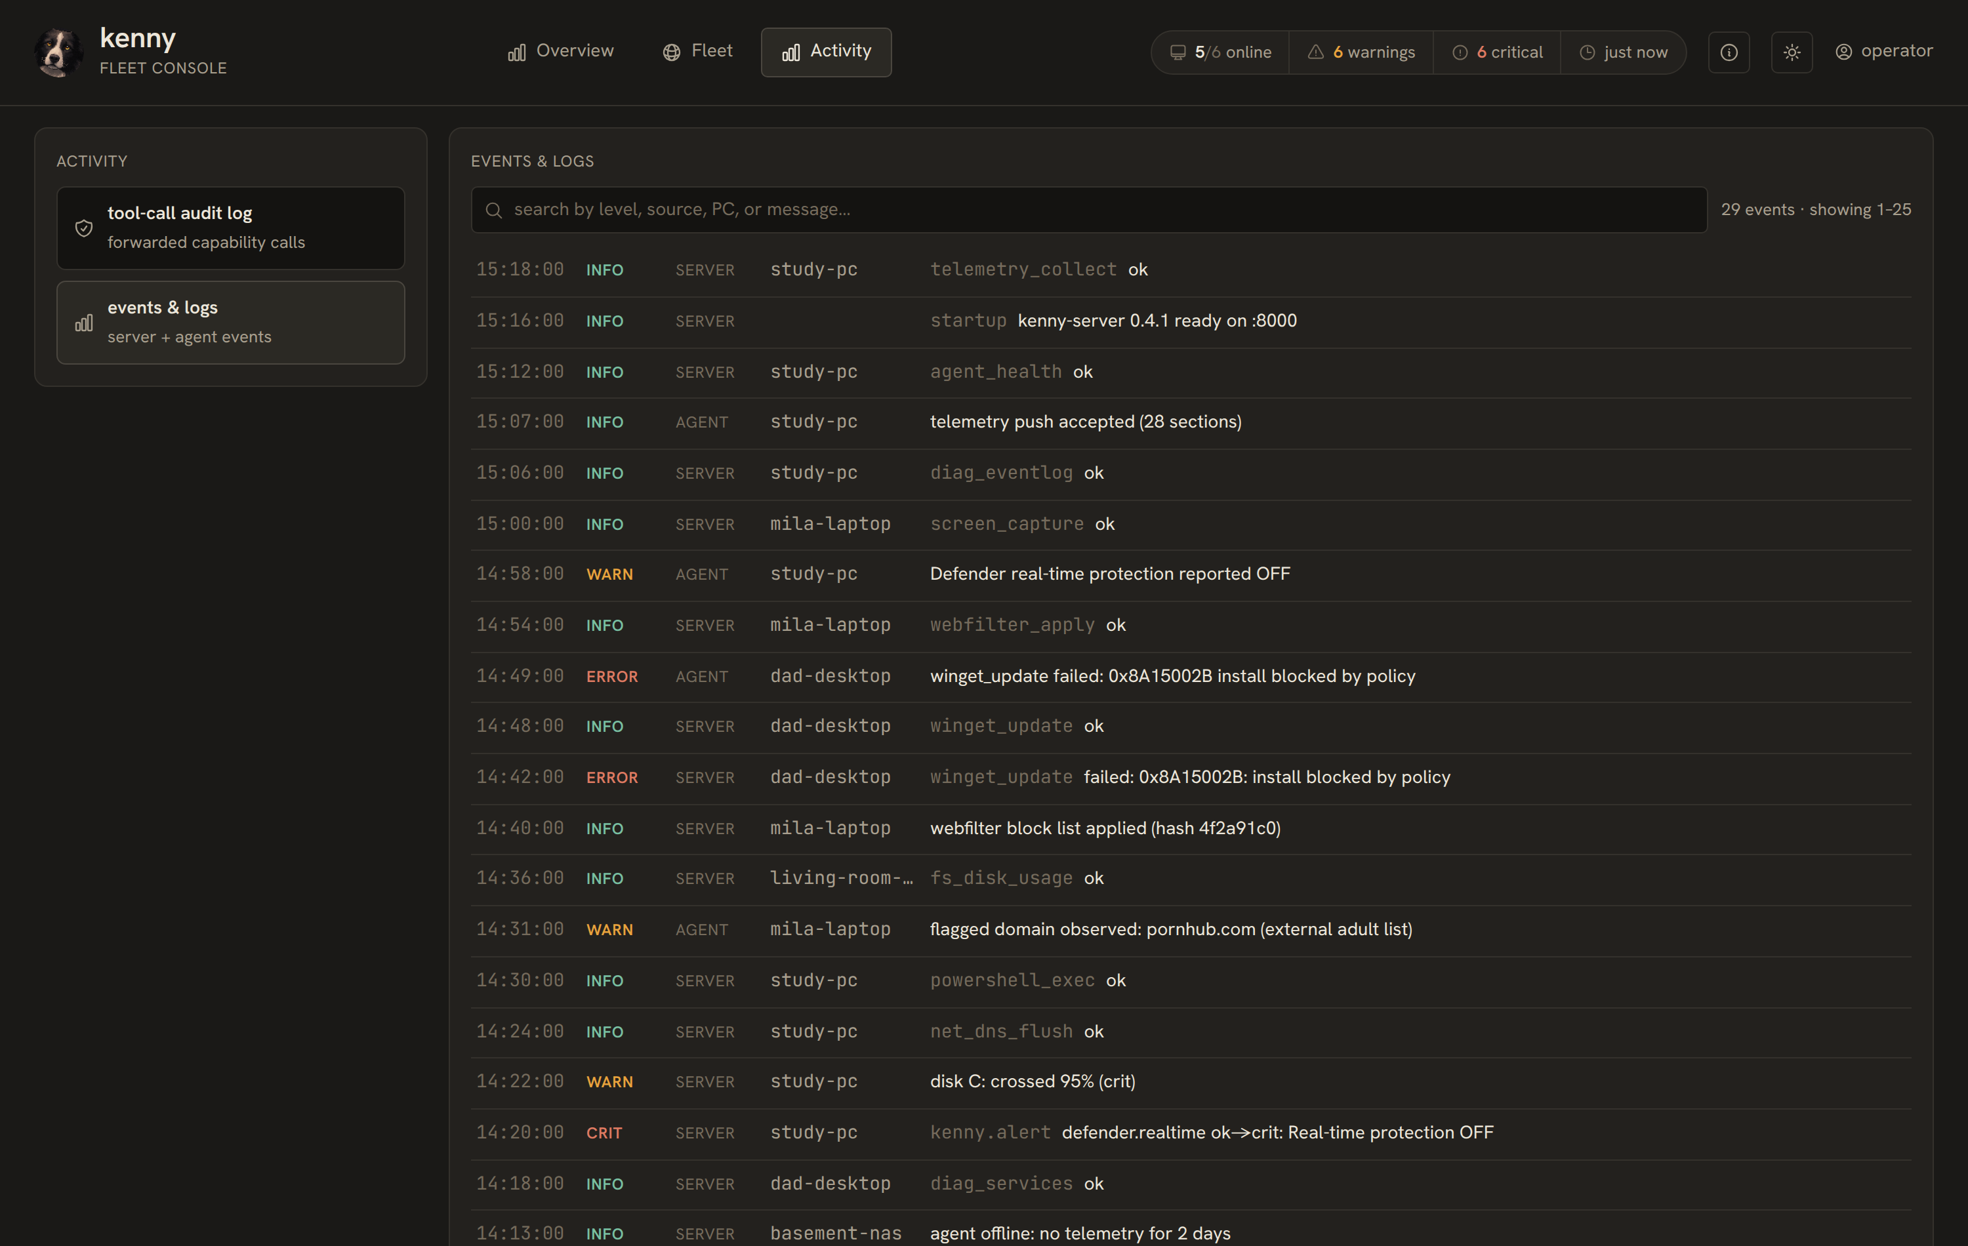Click the 15:18:00 telemetry_collect row
The width and height of the screenshot is (1968, 1246).
click(1191, 270)
